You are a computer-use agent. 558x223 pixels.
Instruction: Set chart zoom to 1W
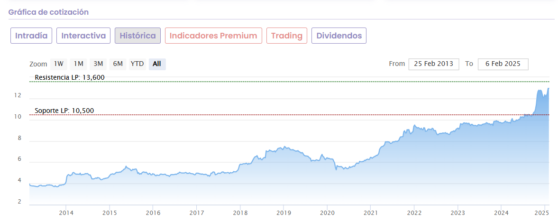pyautogui.click(x=58, y=64)
